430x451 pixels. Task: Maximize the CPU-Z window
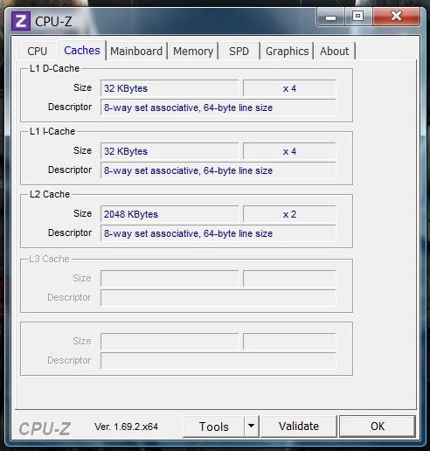coord(358,17)
